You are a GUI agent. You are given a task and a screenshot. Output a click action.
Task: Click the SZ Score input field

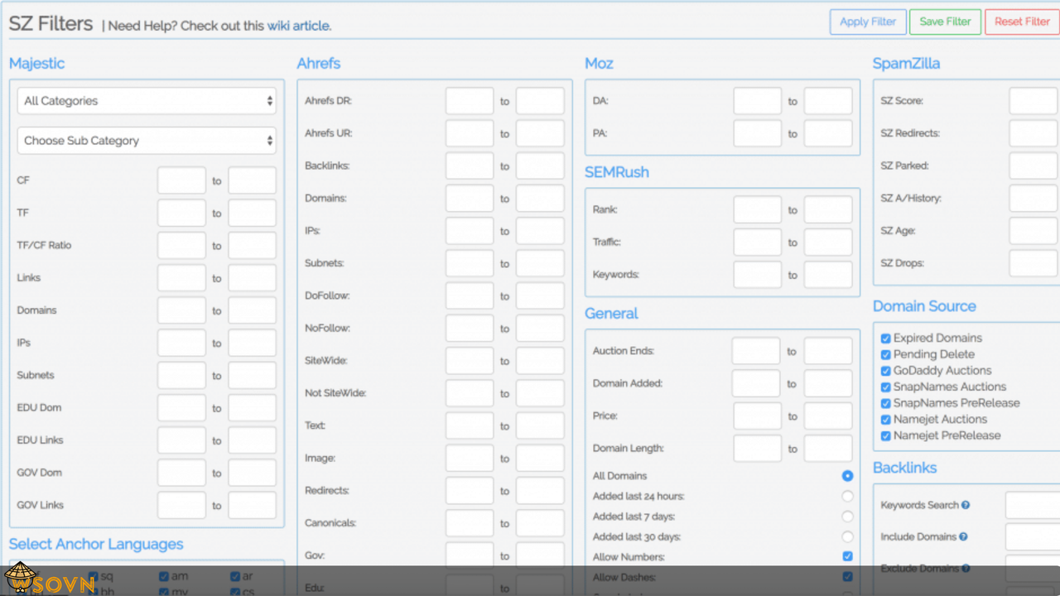1033,101
